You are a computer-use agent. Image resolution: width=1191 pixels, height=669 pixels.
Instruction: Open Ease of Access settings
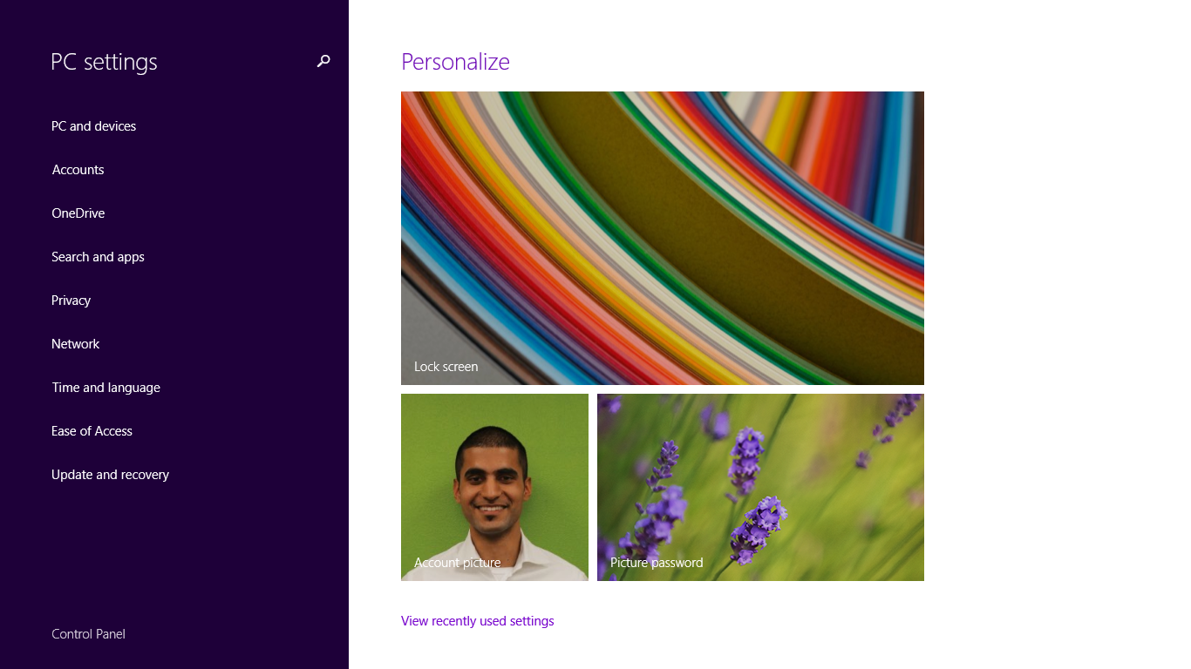point(92,431)
